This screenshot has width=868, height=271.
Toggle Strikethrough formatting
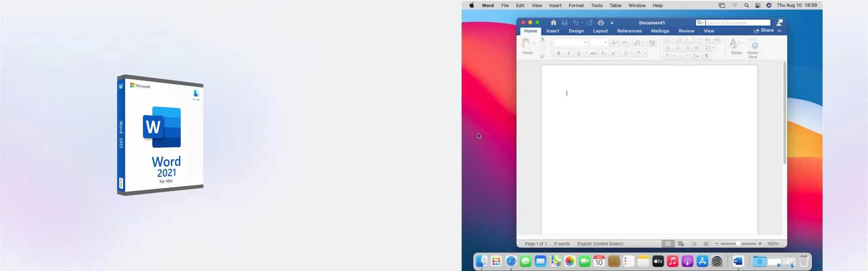[594, 53]
